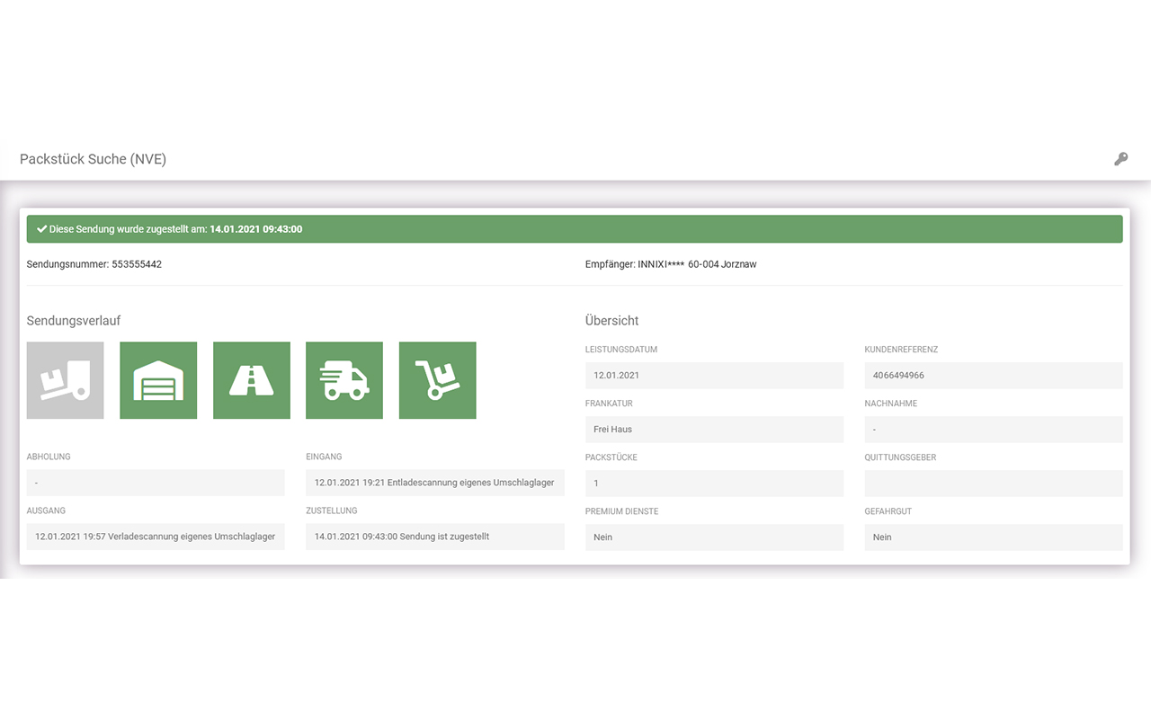
Task: Click the green hand cart delivered icon
Action: click(x=437, y=380)
